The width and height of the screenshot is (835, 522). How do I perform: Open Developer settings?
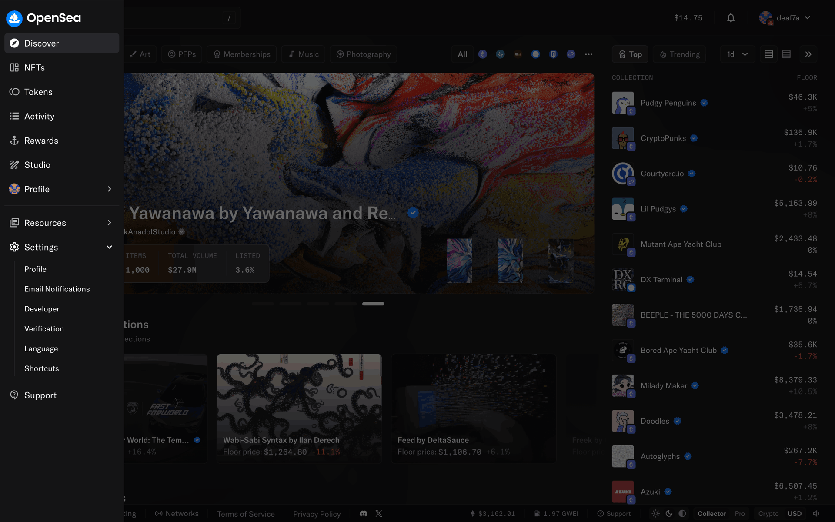coord(42,309)
